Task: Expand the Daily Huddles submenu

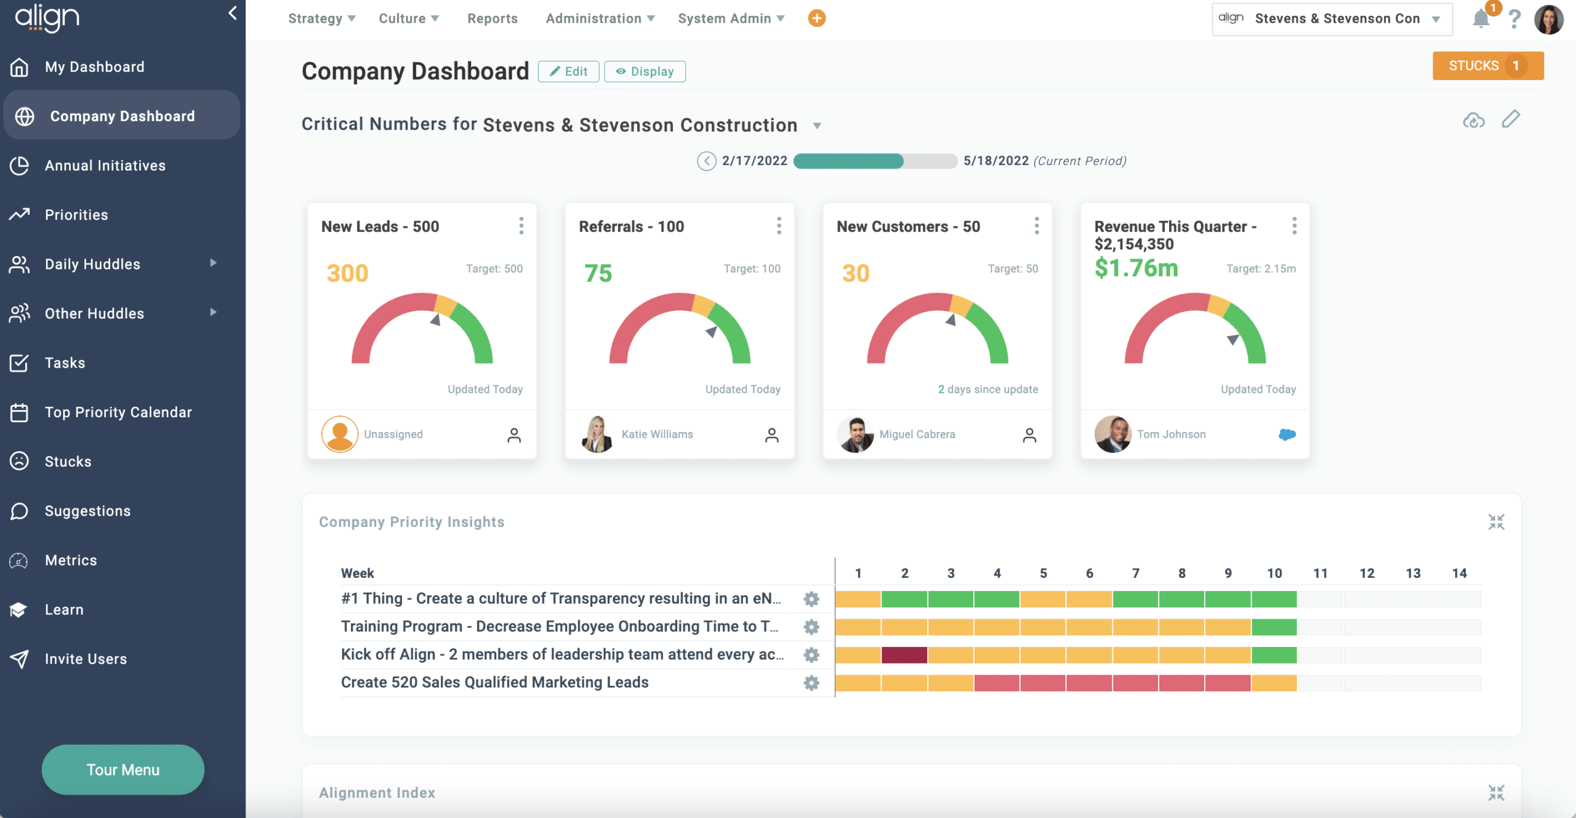Action: [213, 263]
